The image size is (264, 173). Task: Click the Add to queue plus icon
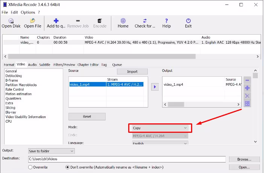point(56,21)
